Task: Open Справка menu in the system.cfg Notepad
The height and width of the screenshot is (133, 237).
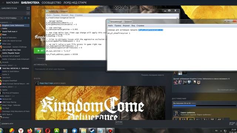Action: pyautogui.click(x=79, y=15)
